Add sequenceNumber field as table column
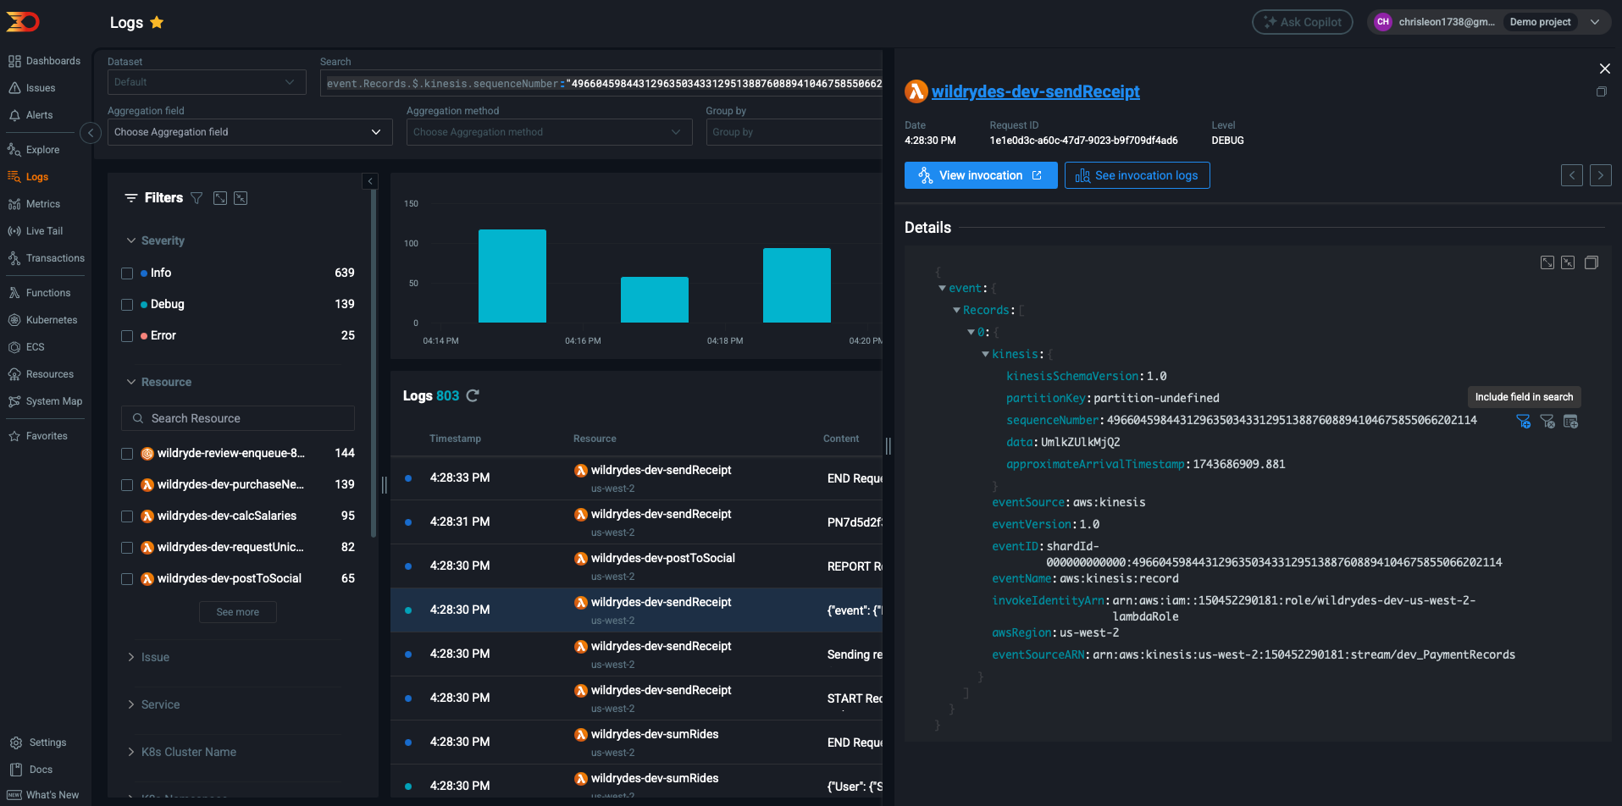Image resolution: width=1622 pixels, height=806 pixels. click(x=1571, y=421)
